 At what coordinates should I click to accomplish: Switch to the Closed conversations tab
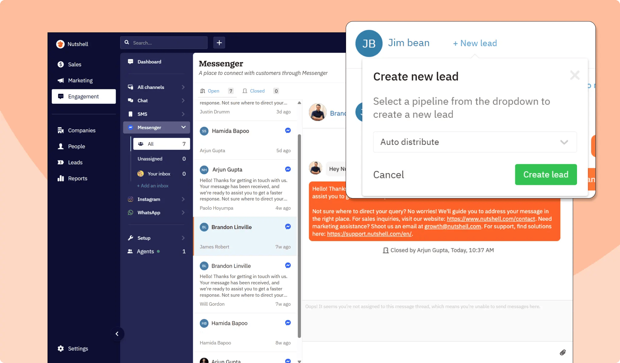click(x=257, y=91)
